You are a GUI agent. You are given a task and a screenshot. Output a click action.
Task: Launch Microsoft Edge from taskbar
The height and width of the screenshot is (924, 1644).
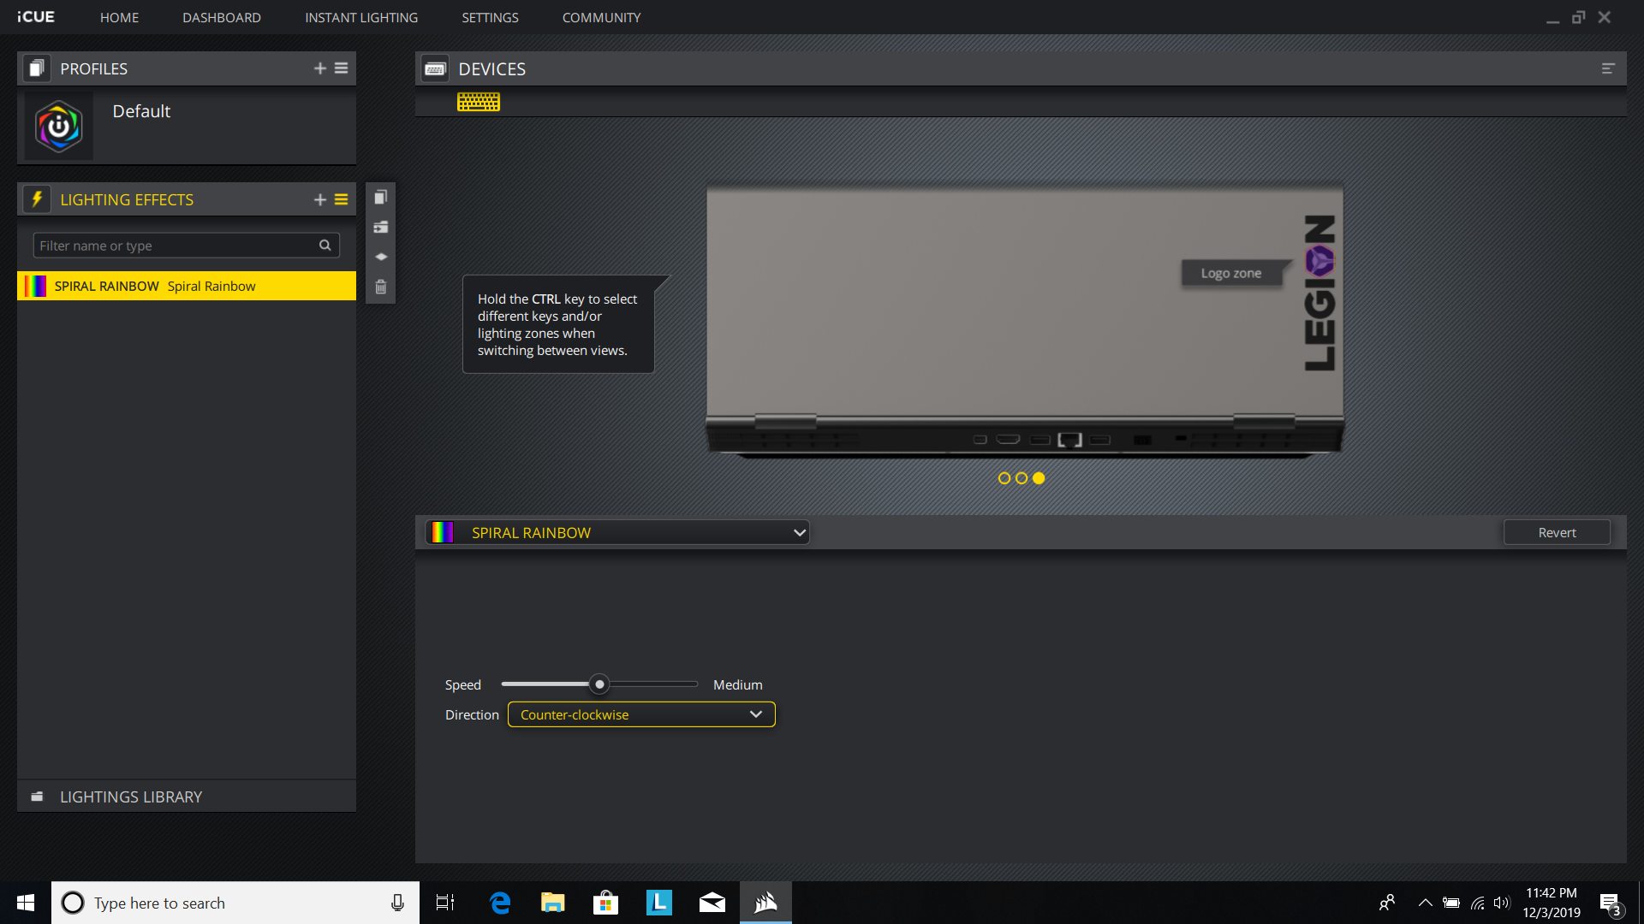(500, 903)
